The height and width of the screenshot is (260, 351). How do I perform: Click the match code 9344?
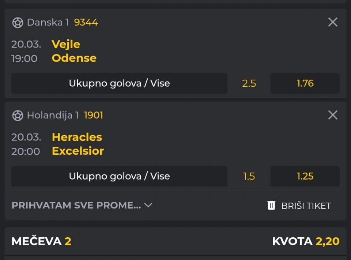click(86, 22)
